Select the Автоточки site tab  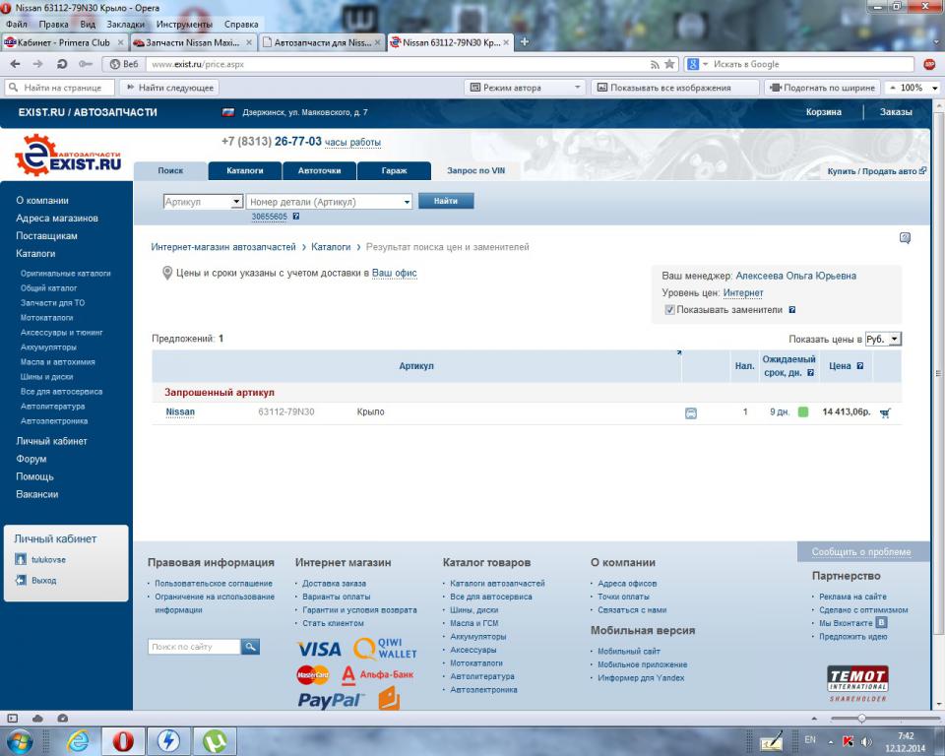click(x=319, y=170)
